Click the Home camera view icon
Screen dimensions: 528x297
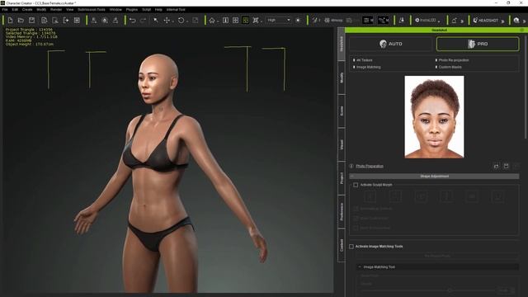click(212, 21)
